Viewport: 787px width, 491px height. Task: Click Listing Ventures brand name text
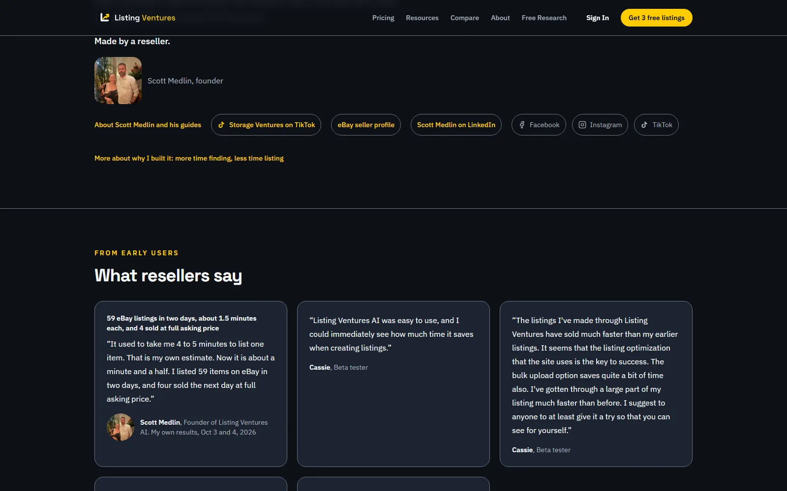coord(145,18)
